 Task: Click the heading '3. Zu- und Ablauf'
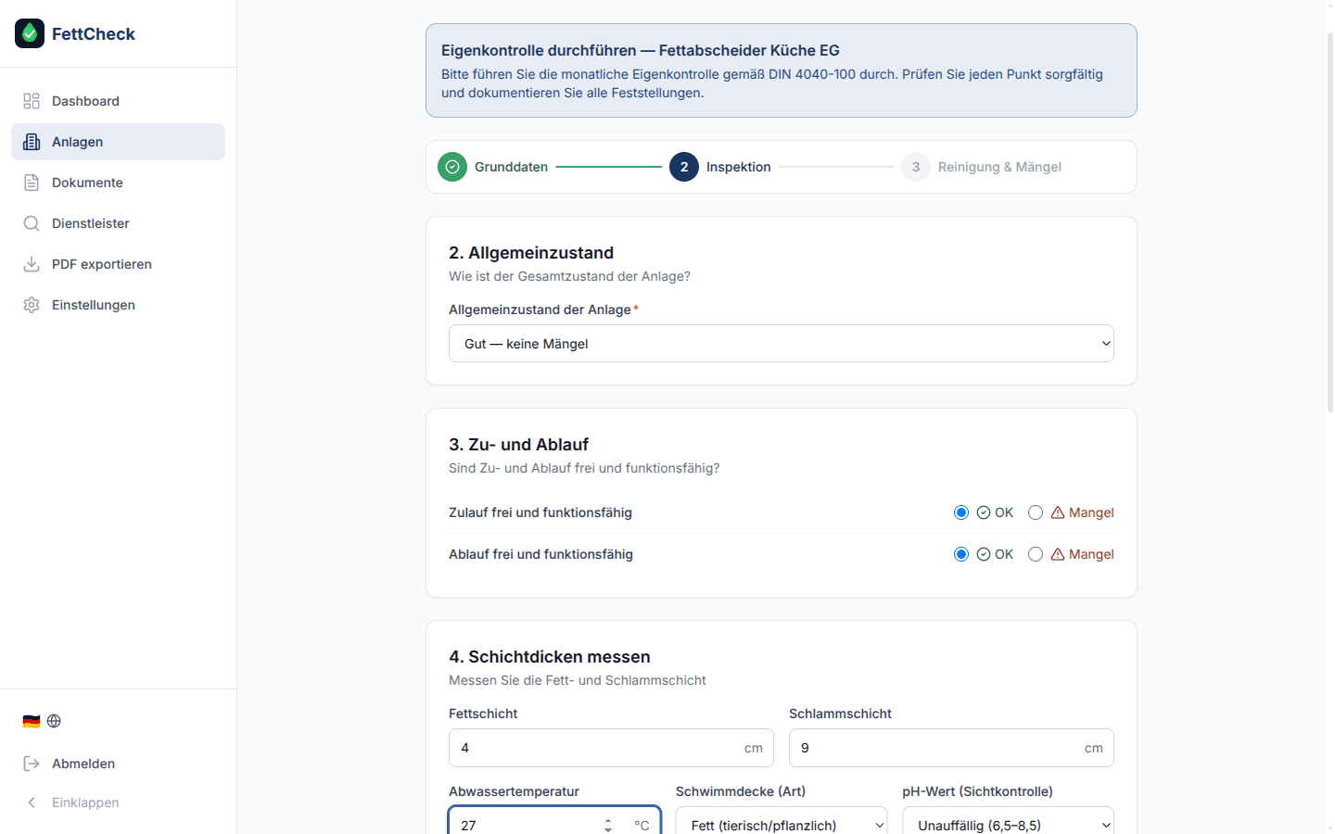coord(518,445)
